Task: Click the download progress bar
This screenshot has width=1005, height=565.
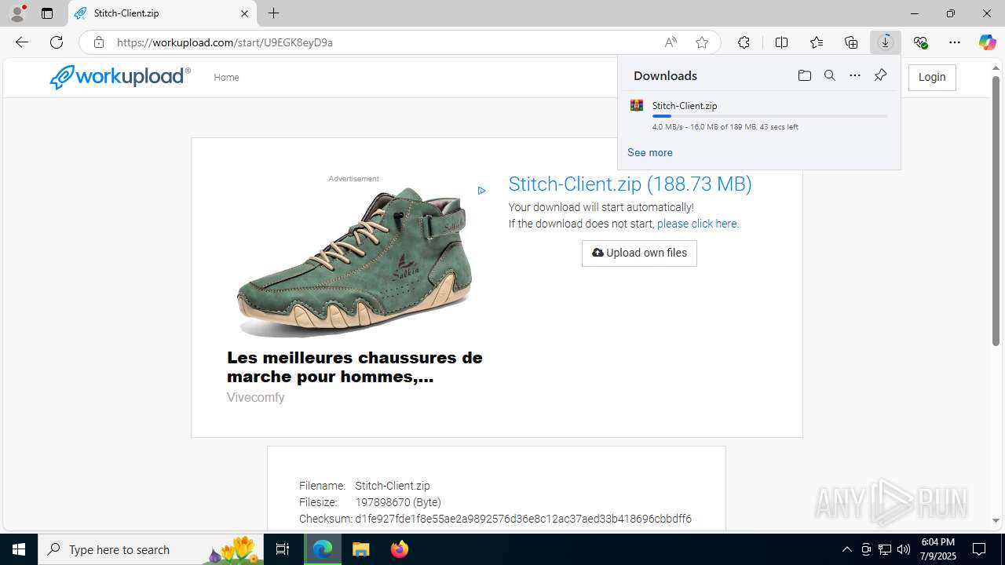Action: pyautogui.click(x=769, y=116)
